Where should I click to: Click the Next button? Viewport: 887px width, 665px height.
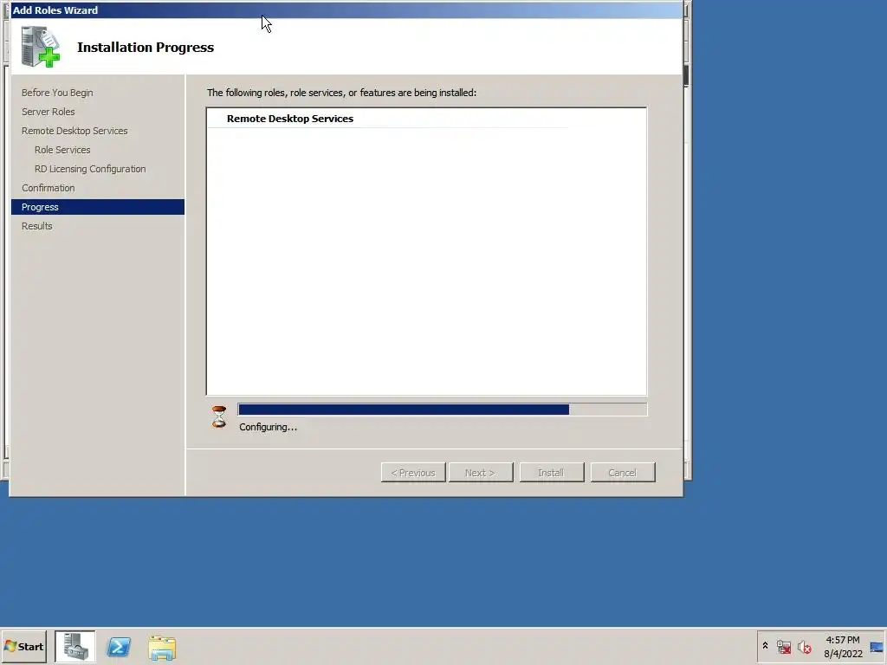(x=480, y=473)
